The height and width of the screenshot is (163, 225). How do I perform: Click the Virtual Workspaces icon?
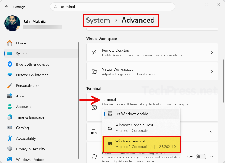94,71
